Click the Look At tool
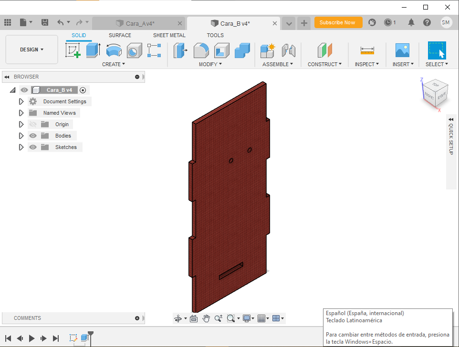This screenshot has width=459, height=347. (194, 318)
